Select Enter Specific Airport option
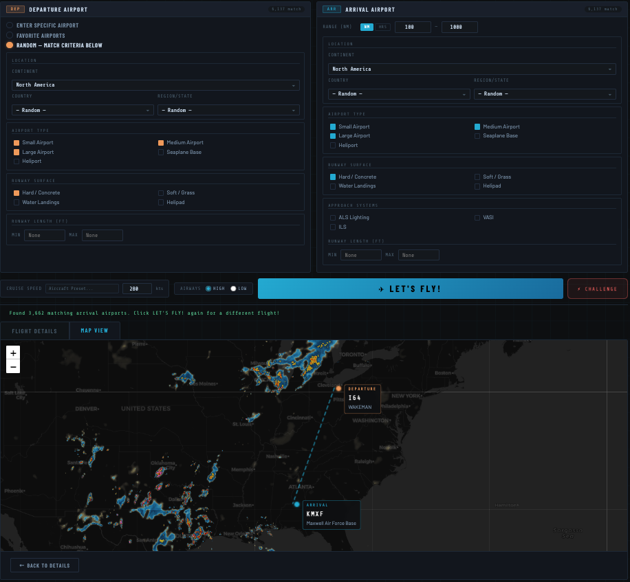The image size is (630, 582). [x=10, y=25]
